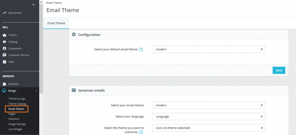The width and height of the screenshot is (296, 135).
Task: Go to Positions submenu
Action: (14, 119)
